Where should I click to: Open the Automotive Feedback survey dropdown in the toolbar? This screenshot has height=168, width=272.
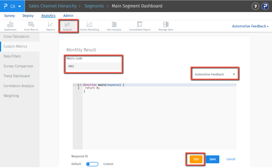click(250, 26)
